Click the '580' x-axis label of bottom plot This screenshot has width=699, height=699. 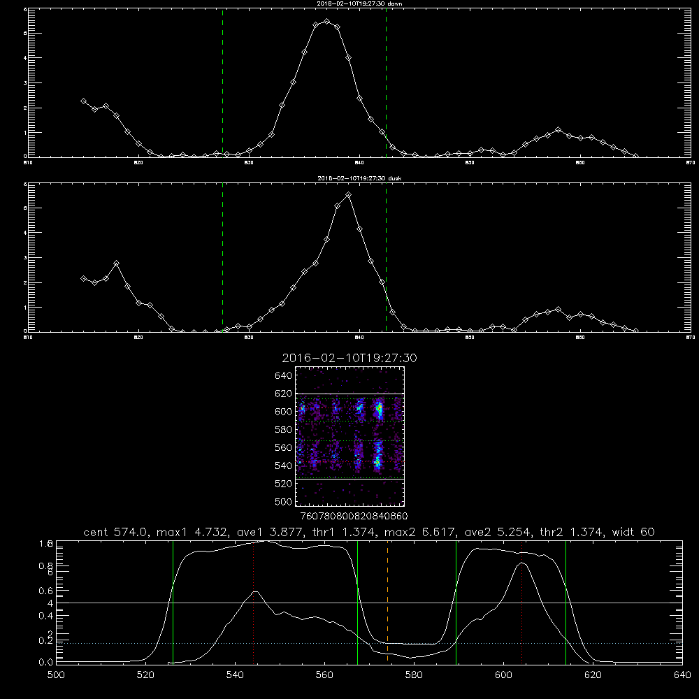pyautogui.click(x=414, y=675)
